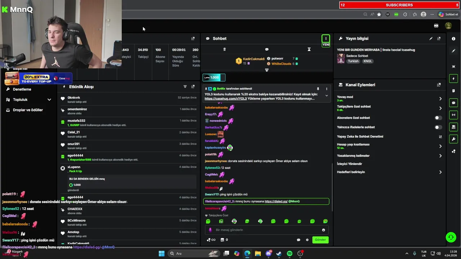Open the casehug.com/r/YOL3 link

click(226, 99)
